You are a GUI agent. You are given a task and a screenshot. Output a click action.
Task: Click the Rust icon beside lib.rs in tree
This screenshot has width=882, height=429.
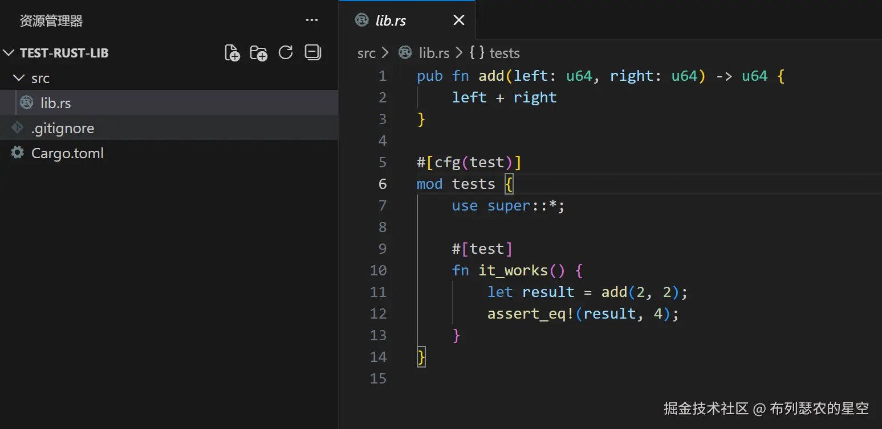point(26,102)
